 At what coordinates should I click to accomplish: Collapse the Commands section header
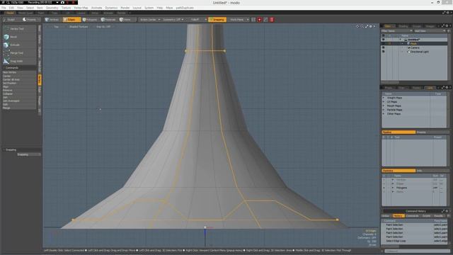19,68
